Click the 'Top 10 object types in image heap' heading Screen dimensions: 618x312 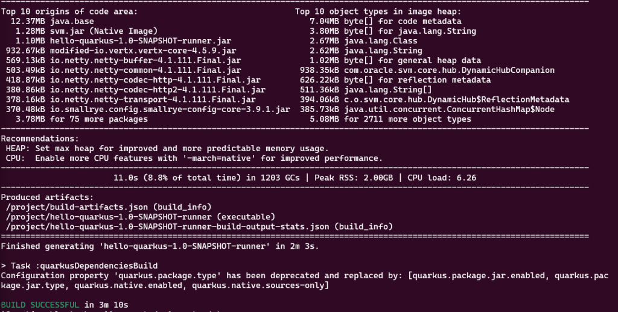point(378,11)
